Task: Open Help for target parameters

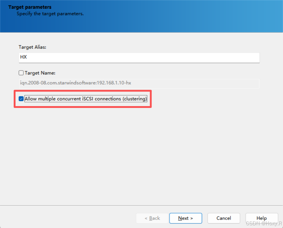Action: [262, 218]
